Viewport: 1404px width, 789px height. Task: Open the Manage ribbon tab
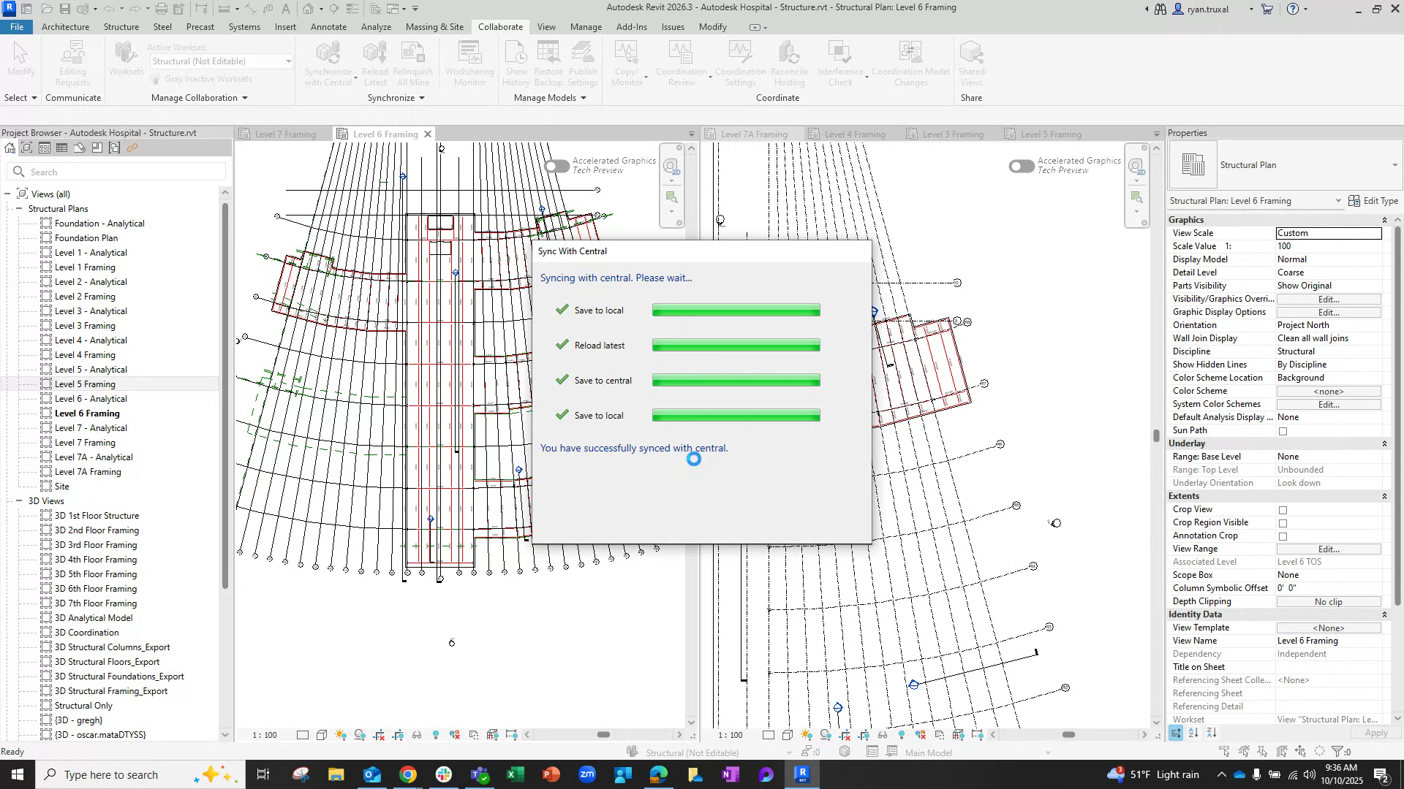tap(586, 27)
